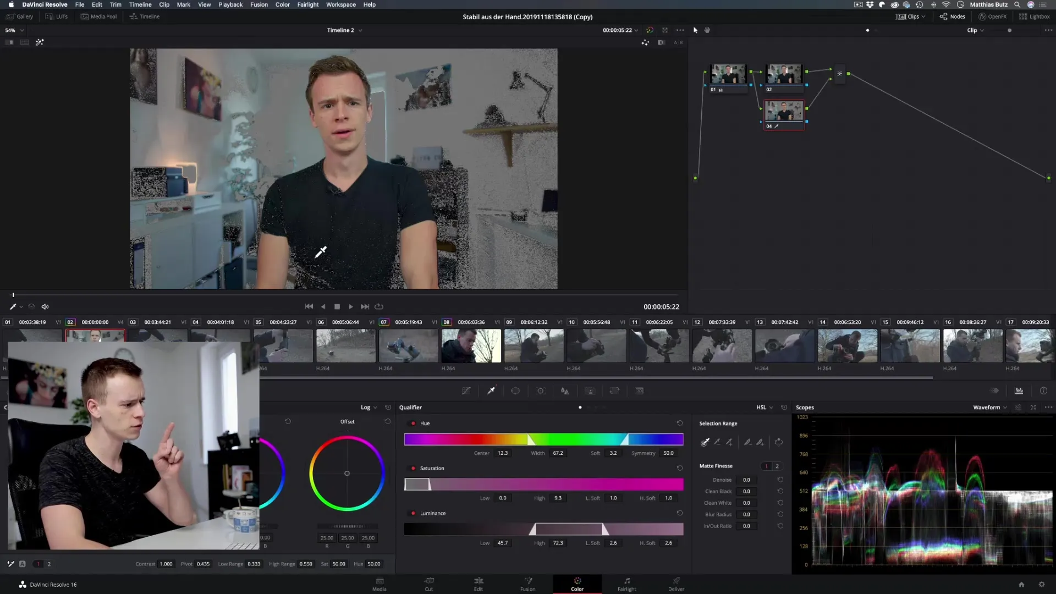
Task: Toggle the Media Pool panel
Action: [x=98, y=16]
